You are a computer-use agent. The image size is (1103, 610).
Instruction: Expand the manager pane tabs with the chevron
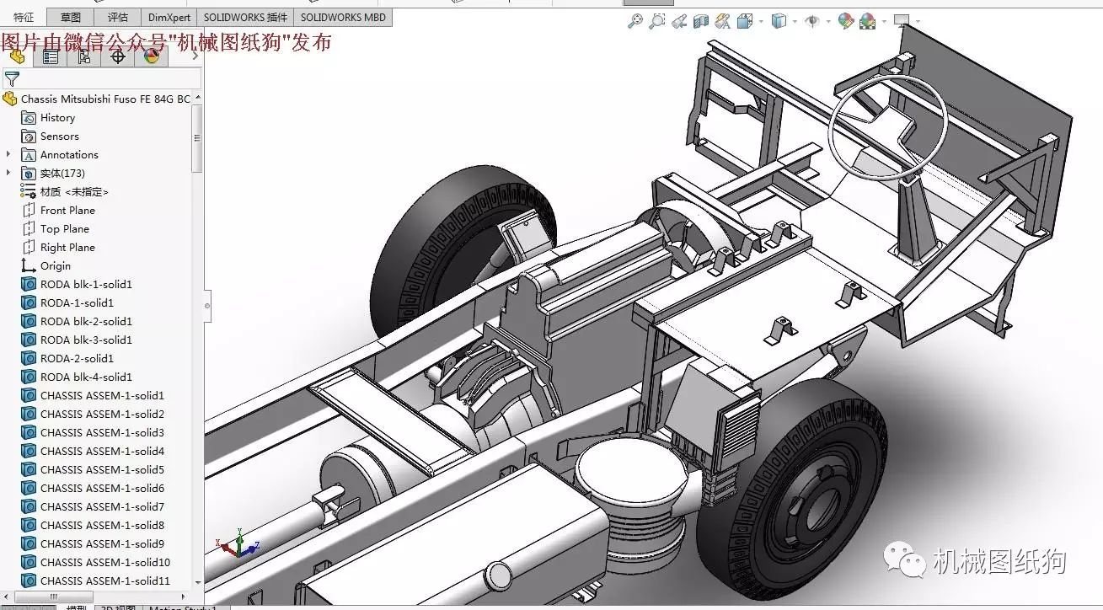(195, 56)
